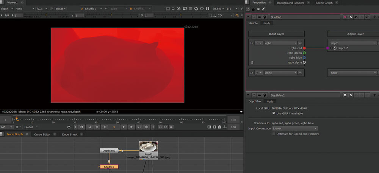Select the Shuffle1 node in graph

pyautogui.click(x=109, y=167)
